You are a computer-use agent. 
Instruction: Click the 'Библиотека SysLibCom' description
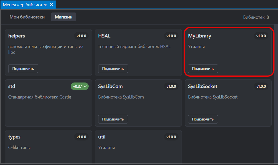tap(121, 97)
